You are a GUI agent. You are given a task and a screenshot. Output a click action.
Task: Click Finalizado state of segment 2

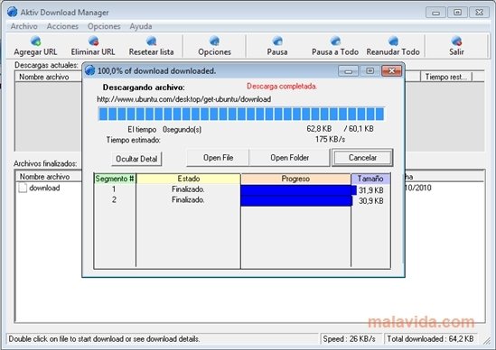click(x=188, y=200)
